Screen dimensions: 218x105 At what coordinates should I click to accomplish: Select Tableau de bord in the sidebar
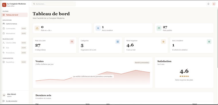14,15
